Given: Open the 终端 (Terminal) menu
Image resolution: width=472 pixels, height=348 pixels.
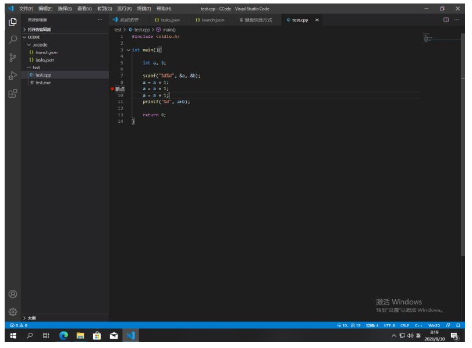Looking at the screenshot, I should 143,9.
